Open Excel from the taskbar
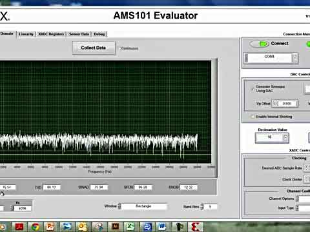 (130, 227)
